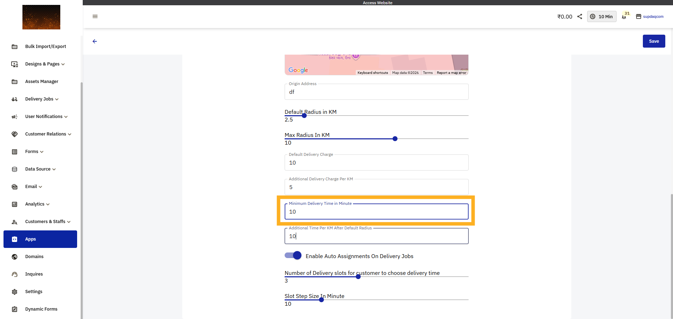Open the supdaqcom store link
This screenshot has width=673, height=319.
coord(653,16)
